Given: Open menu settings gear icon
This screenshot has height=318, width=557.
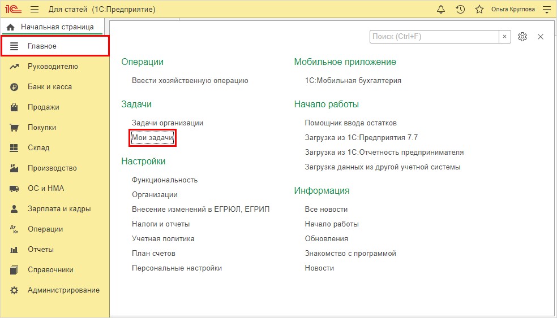Looking at the screenshot, I should [x=522, y=37].
